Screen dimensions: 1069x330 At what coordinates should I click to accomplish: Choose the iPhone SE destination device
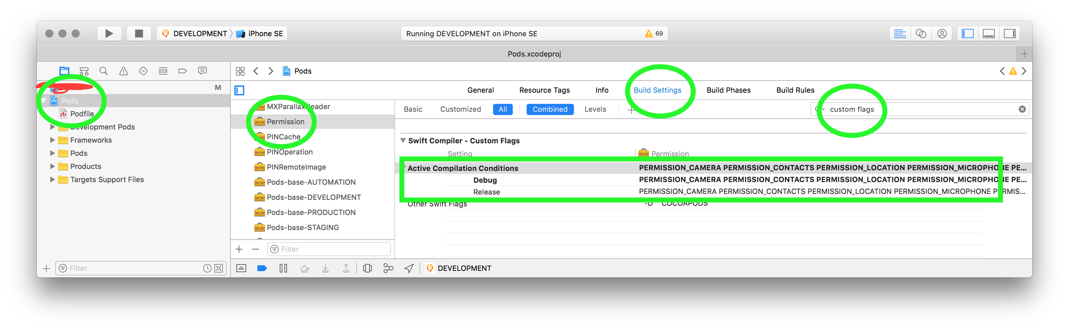click(x=260, y=34)
